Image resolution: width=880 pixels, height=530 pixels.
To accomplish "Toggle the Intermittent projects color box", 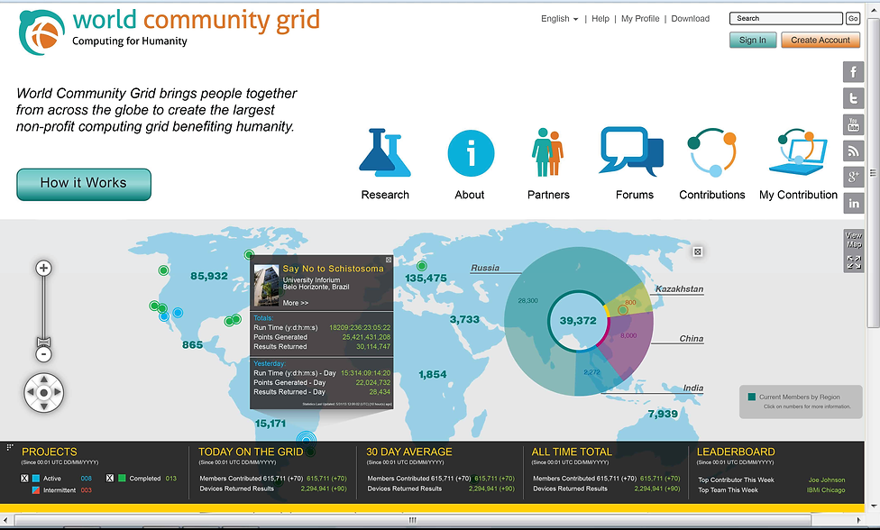I will [36, 490].
